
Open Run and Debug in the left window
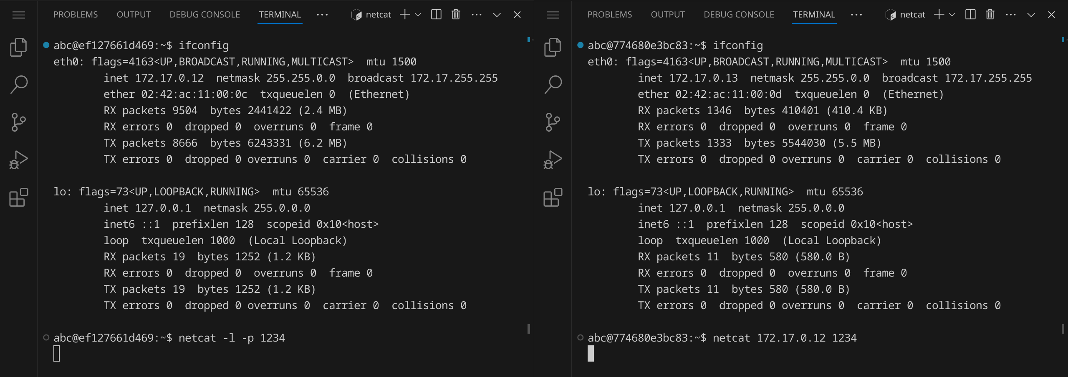[18, 160]
